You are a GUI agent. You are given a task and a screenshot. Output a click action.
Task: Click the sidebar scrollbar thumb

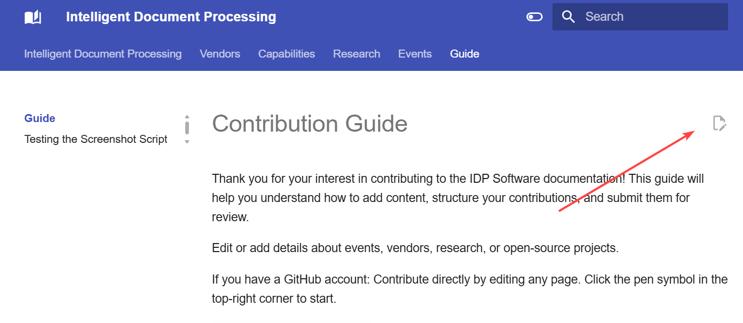click(187, 128)
